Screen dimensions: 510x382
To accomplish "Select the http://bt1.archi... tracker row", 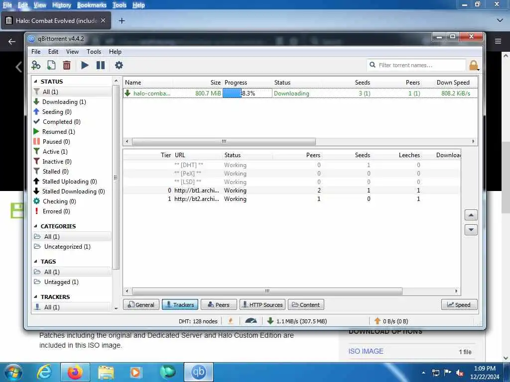I will tap(292, 191).
